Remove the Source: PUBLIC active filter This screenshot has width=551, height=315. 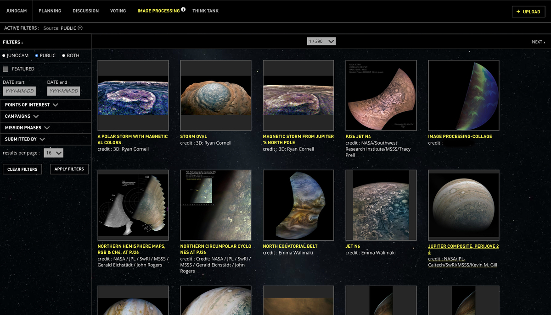point(80,28)
